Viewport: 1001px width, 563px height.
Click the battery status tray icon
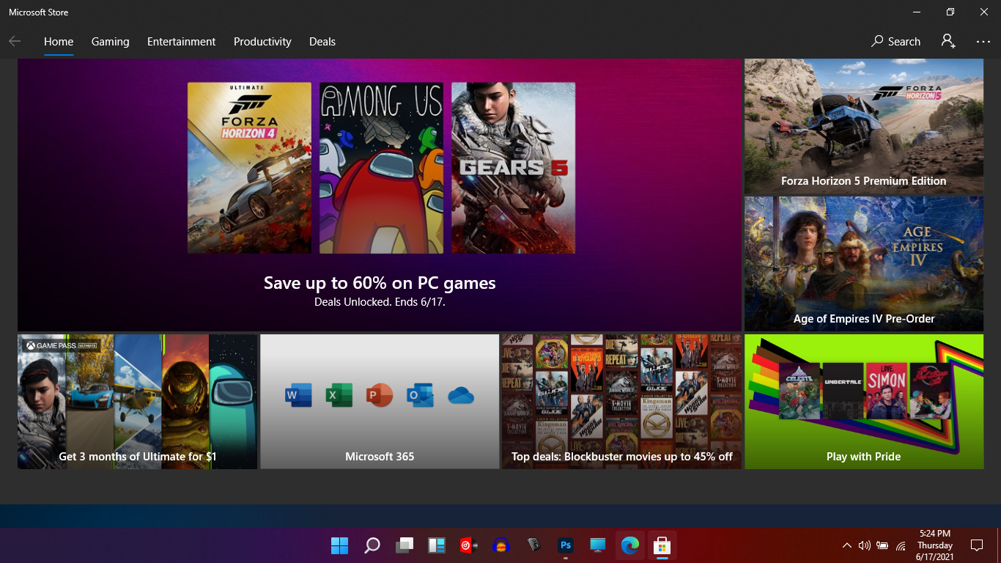882,545
